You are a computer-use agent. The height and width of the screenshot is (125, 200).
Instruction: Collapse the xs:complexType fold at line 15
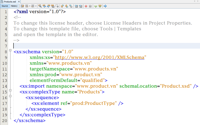(11, 90)
